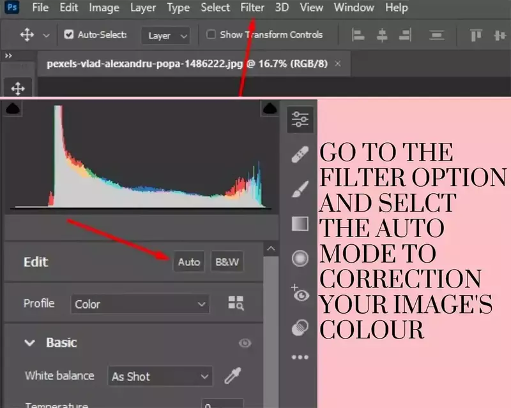The image size is (511, 408).
Task: Open the three-dots more options menu
Action: [300, 357]
